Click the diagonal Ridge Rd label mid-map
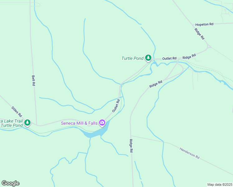Viewport: 233px width, 187px height. [x=156, y=84]
